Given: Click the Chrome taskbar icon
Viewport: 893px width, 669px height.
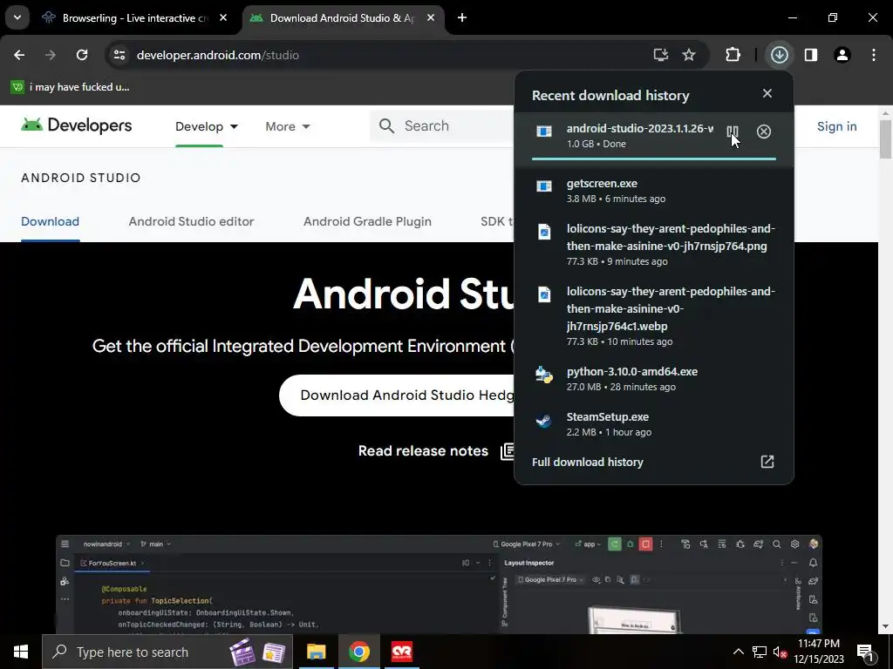Looking at the screenshot, I should tap(358, 652).
